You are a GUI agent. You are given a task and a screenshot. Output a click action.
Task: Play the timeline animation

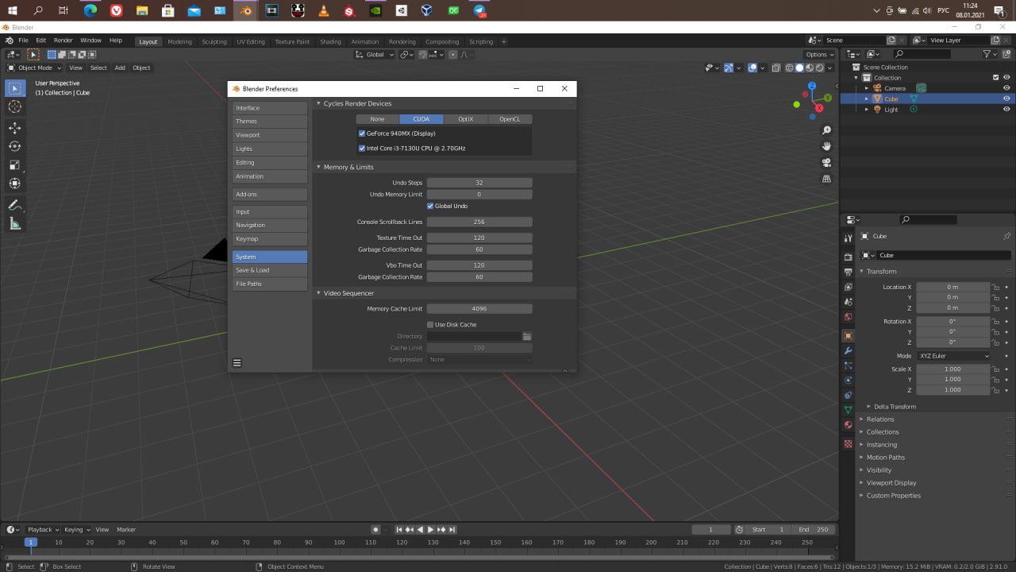click(431, 529)
